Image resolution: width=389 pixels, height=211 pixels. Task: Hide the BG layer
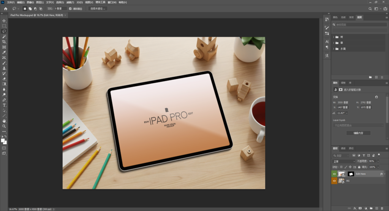pyautogui.click(x=334, y=181)
